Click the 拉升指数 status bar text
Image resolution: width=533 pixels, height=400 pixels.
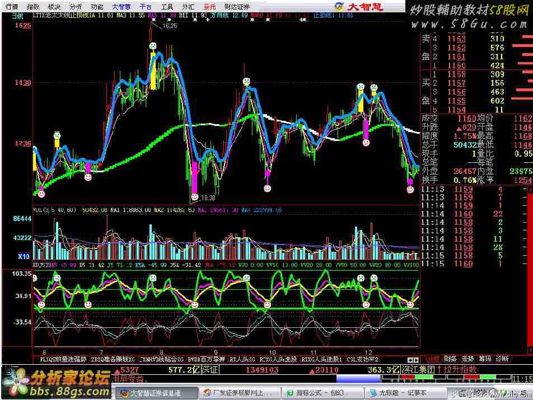(x=460, y=369)
